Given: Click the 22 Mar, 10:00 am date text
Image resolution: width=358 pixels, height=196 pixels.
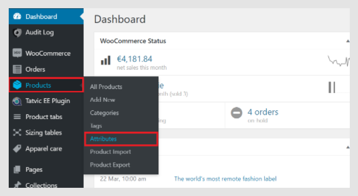Looking at the screenshot, I should coord(123,179).
